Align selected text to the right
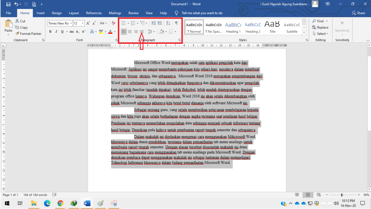The image size is (371, 209). point(136,32)
